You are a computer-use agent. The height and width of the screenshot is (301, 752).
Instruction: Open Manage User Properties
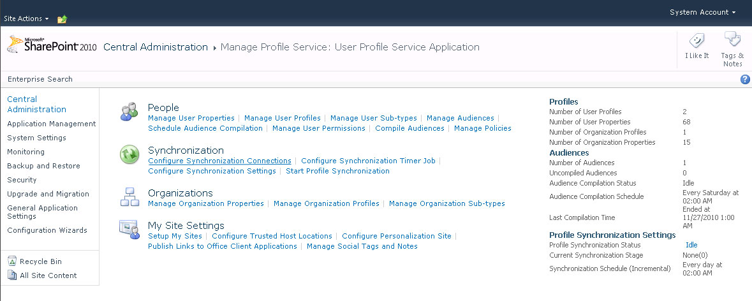coord(191,118)
